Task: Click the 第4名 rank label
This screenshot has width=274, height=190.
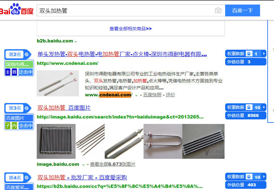Action: 15,178
